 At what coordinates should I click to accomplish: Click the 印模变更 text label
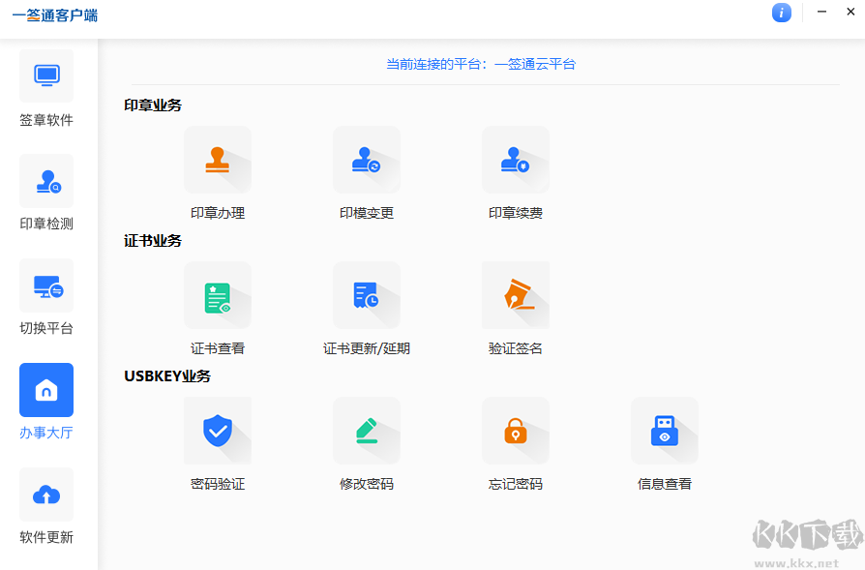click(x=367, y=213)
